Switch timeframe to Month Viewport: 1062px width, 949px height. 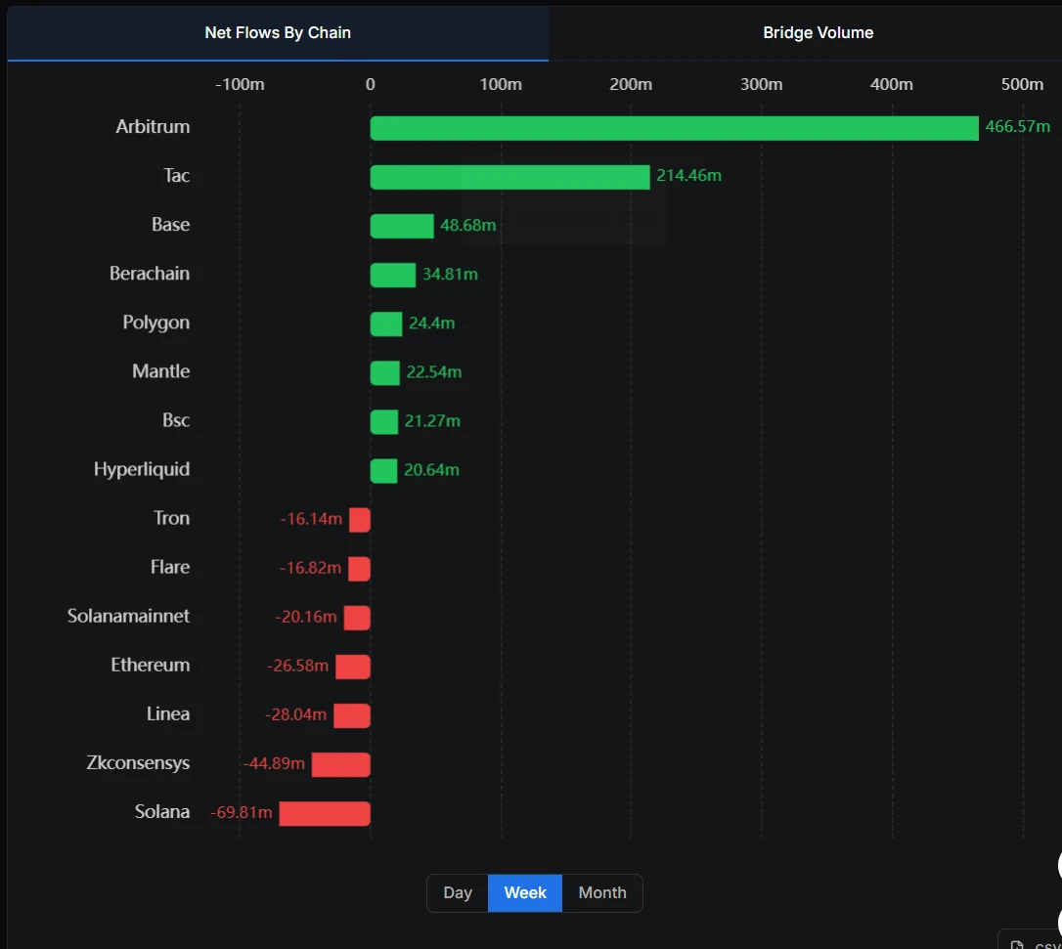(x=601, y=892)
